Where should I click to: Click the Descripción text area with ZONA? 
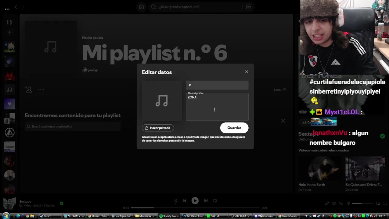click(217, 107)
